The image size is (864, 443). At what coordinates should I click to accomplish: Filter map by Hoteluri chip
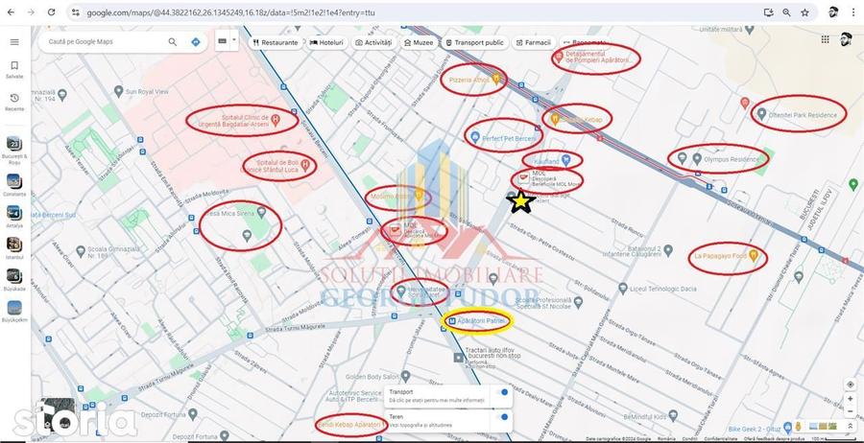(326, 42)
